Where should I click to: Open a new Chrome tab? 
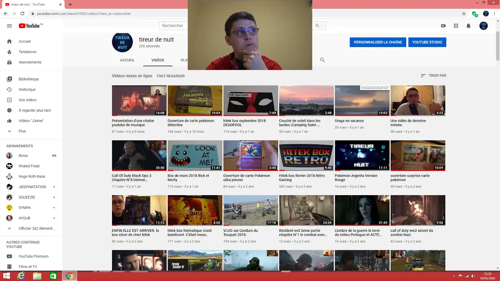pyautogui.click(x=70, y=4)
